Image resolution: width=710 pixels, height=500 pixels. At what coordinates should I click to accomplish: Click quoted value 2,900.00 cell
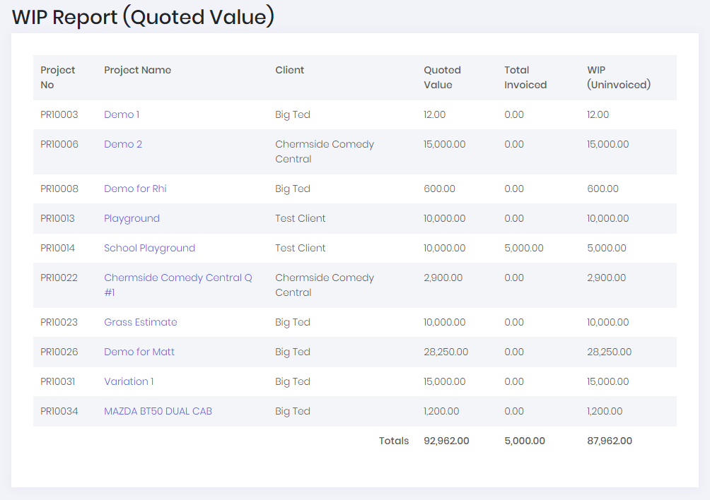443,278
